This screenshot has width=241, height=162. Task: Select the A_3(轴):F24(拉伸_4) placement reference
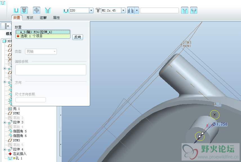point(43,32)
